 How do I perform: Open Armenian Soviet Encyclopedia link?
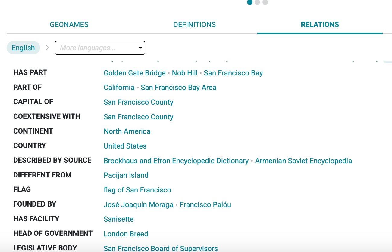tap(303, 161)
